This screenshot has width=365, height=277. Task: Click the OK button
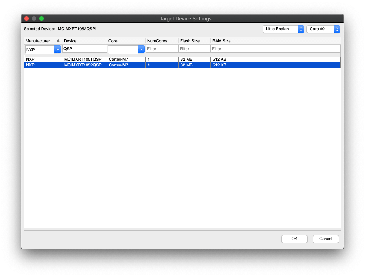tap(294, 239)
